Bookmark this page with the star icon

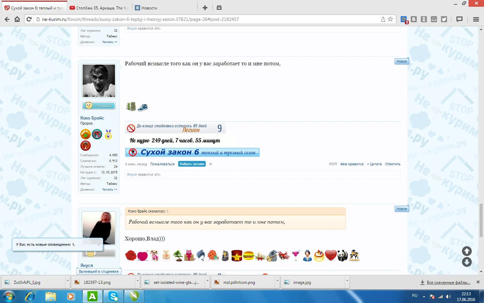pyautogui.click(x=390, y=19)
